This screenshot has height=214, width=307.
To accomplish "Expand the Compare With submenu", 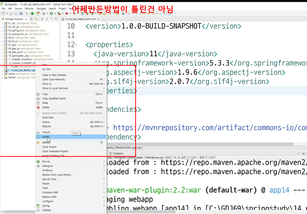I will tap(71, 192).
